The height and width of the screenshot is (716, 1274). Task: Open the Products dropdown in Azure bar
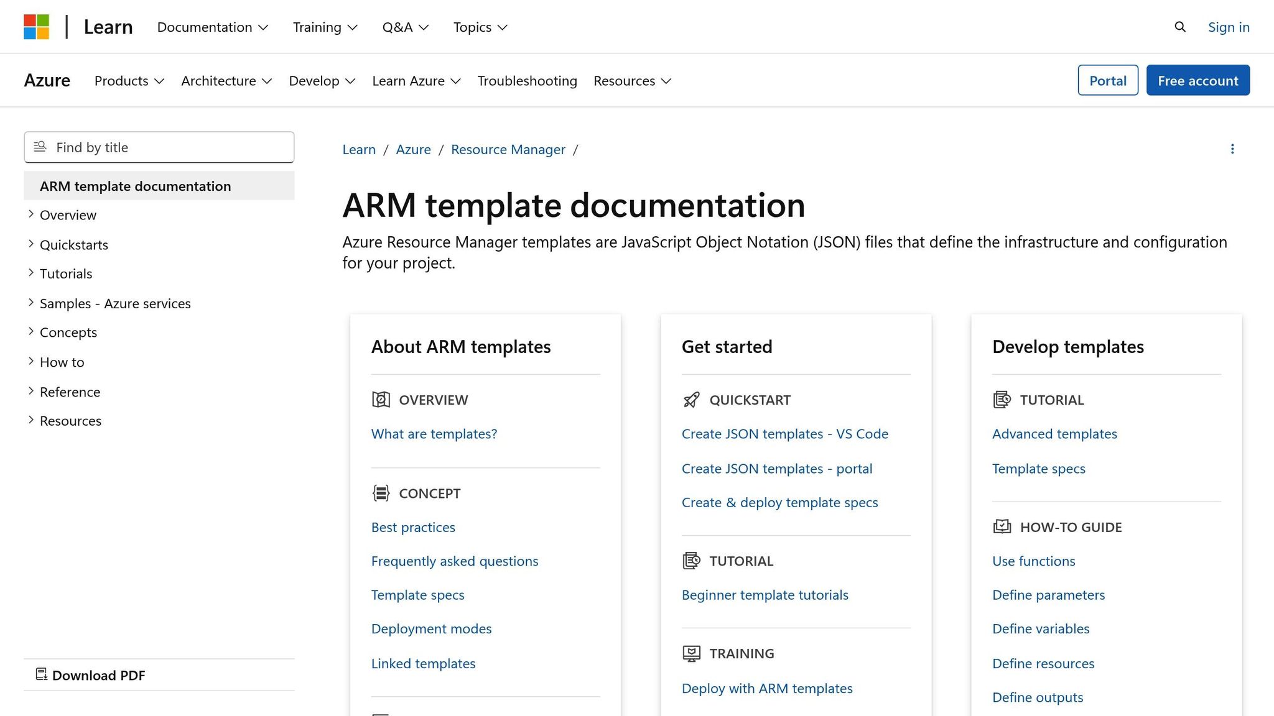[x=129, y=81]
